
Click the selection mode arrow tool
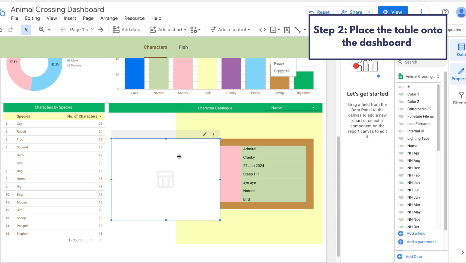(26, 30)
